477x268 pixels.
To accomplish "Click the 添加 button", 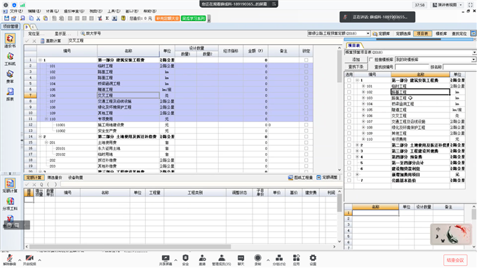I will (x=356, y=60).
